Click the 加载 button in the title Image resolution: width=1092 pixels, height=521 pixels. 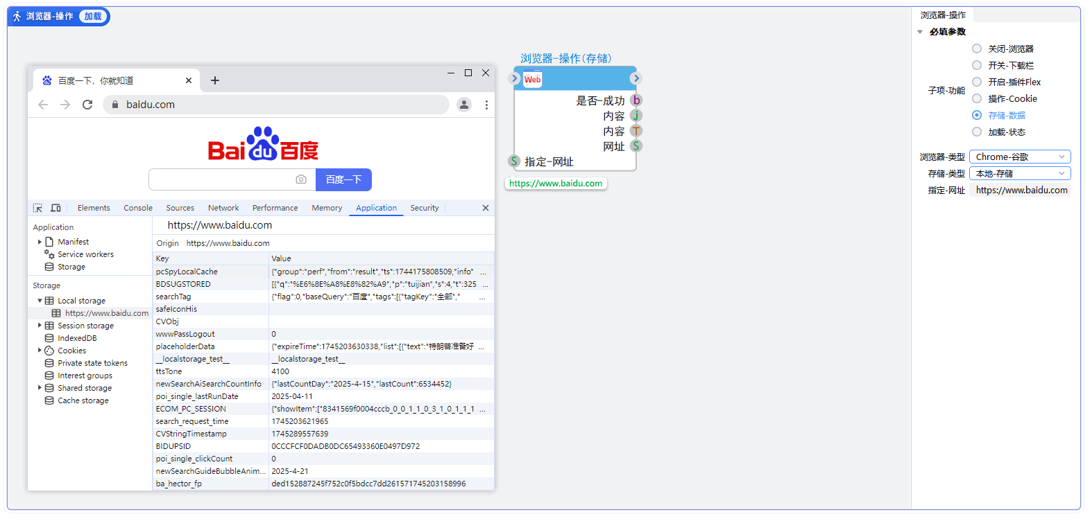click(93, 16)
